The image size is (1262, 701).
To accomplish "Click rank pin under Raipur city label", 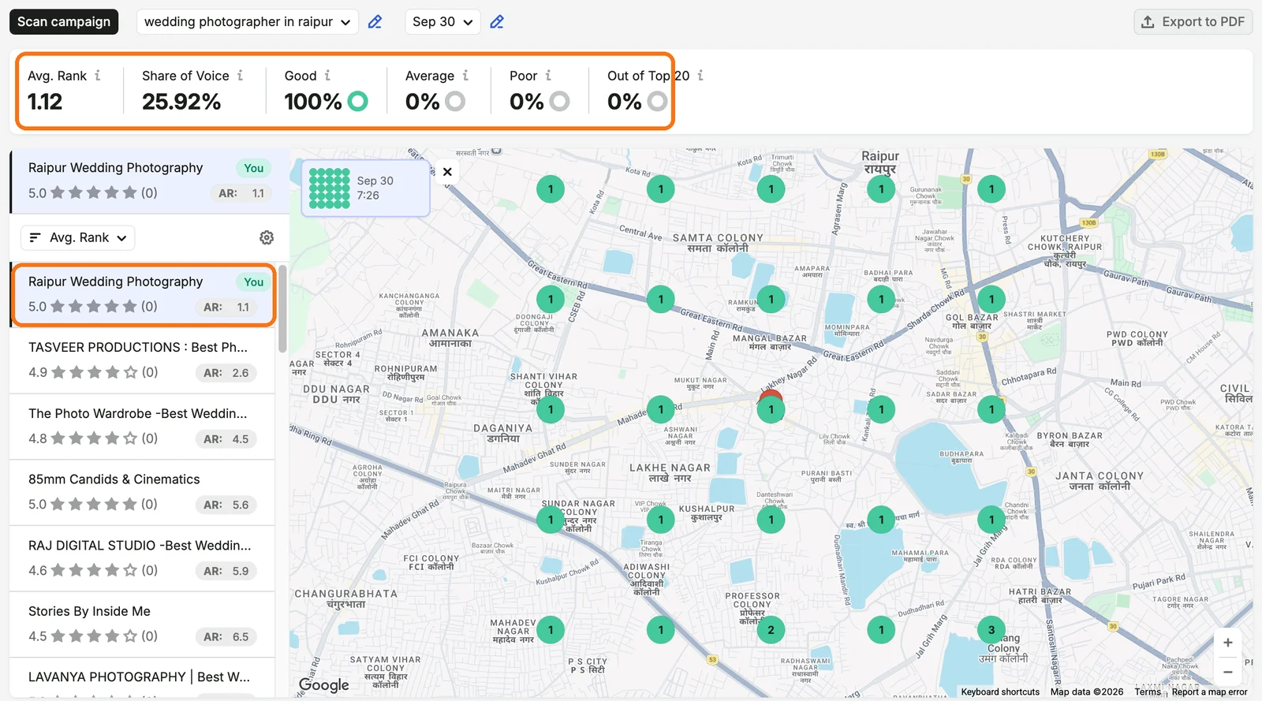I will pos(881,189).
